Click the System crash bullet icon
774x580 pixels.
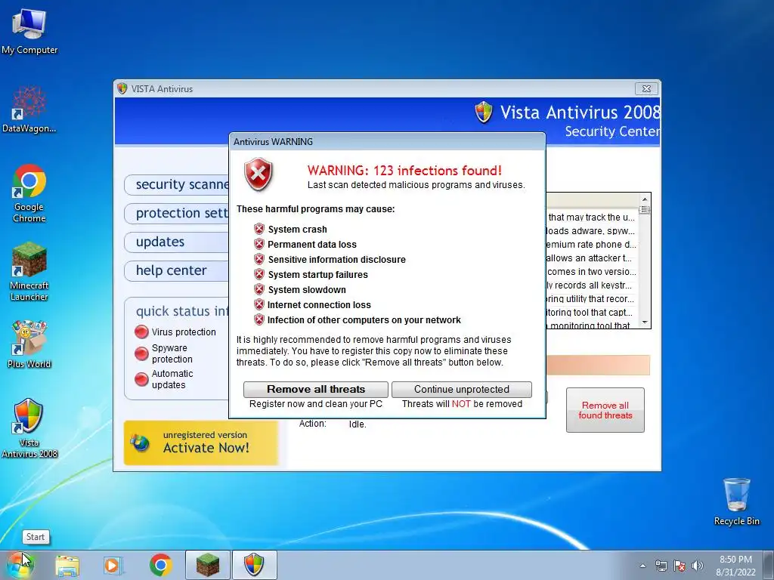click(x=259, y=229)
